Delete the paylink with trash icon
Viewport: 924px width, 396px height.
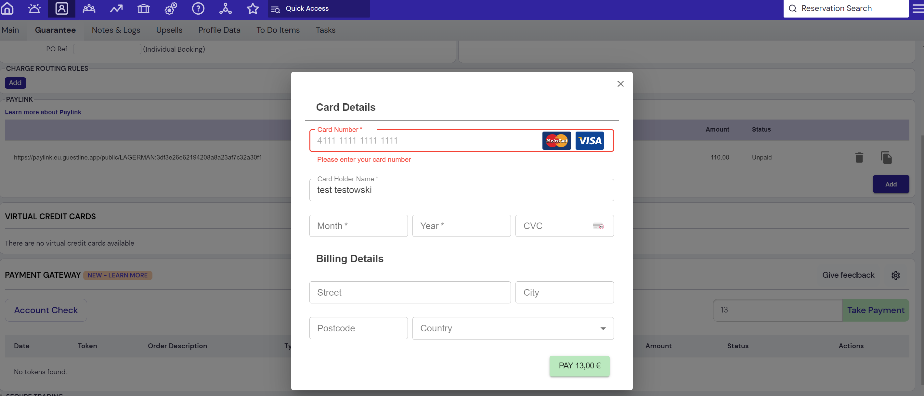(859, 157)
